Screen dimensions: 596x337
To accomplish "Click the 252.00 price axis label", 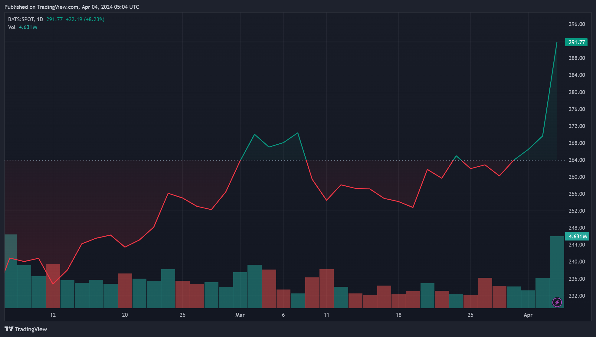I will coord(577,211).
